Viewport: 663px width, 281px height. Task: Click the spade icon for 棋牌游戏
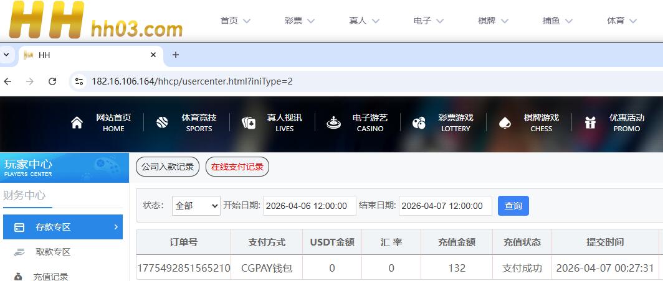505,122
